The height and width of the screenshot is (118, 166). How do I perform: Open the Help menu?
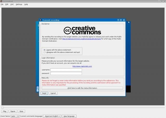point(26,4)
